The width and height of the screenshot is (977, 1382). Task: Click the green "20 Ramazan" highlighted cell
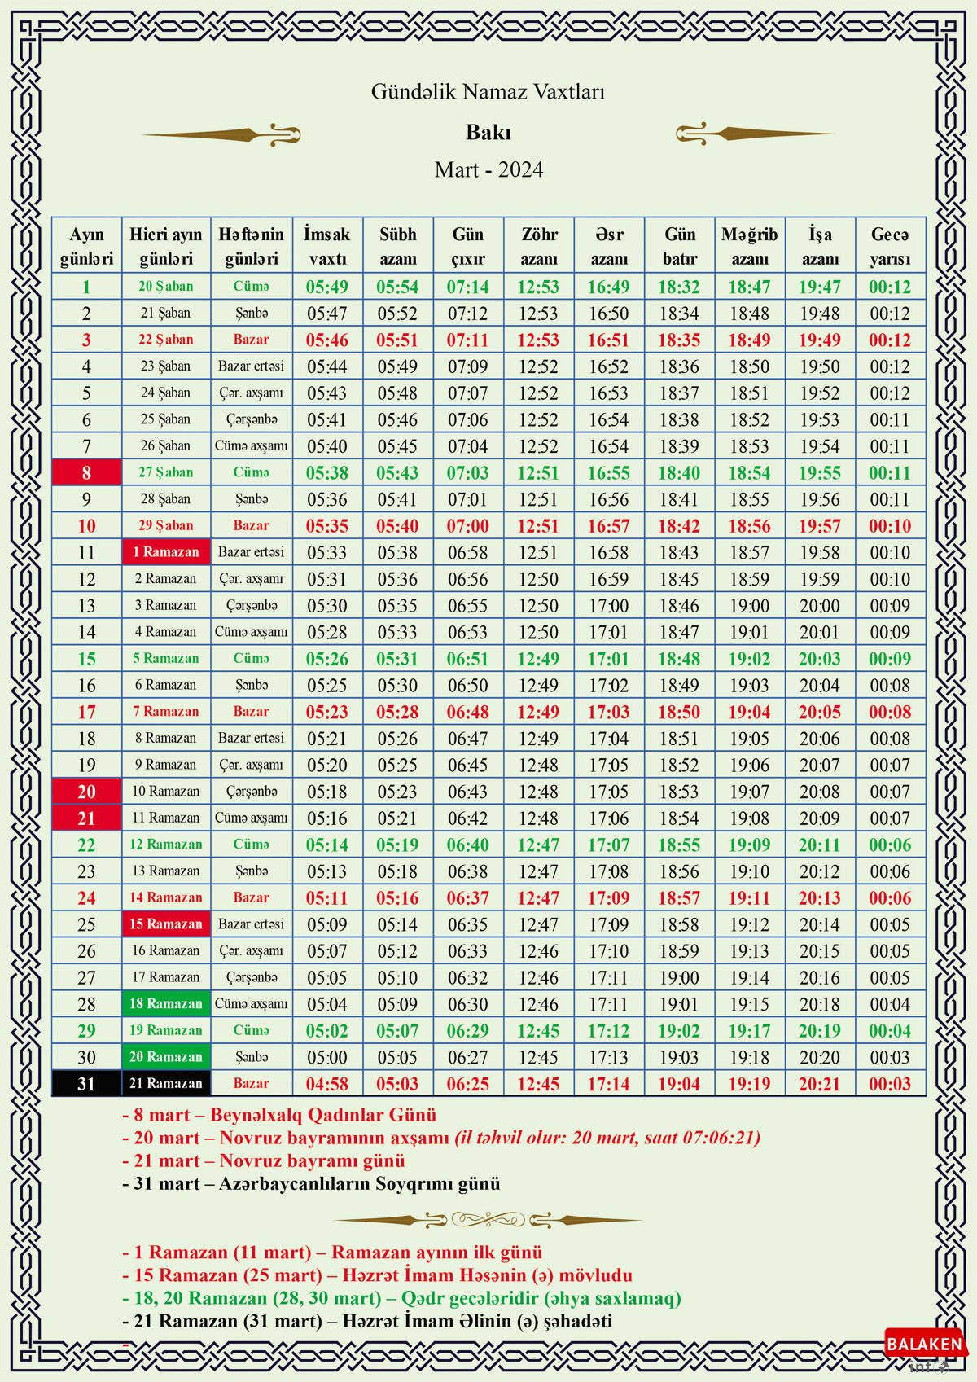tap(166, 1057)
